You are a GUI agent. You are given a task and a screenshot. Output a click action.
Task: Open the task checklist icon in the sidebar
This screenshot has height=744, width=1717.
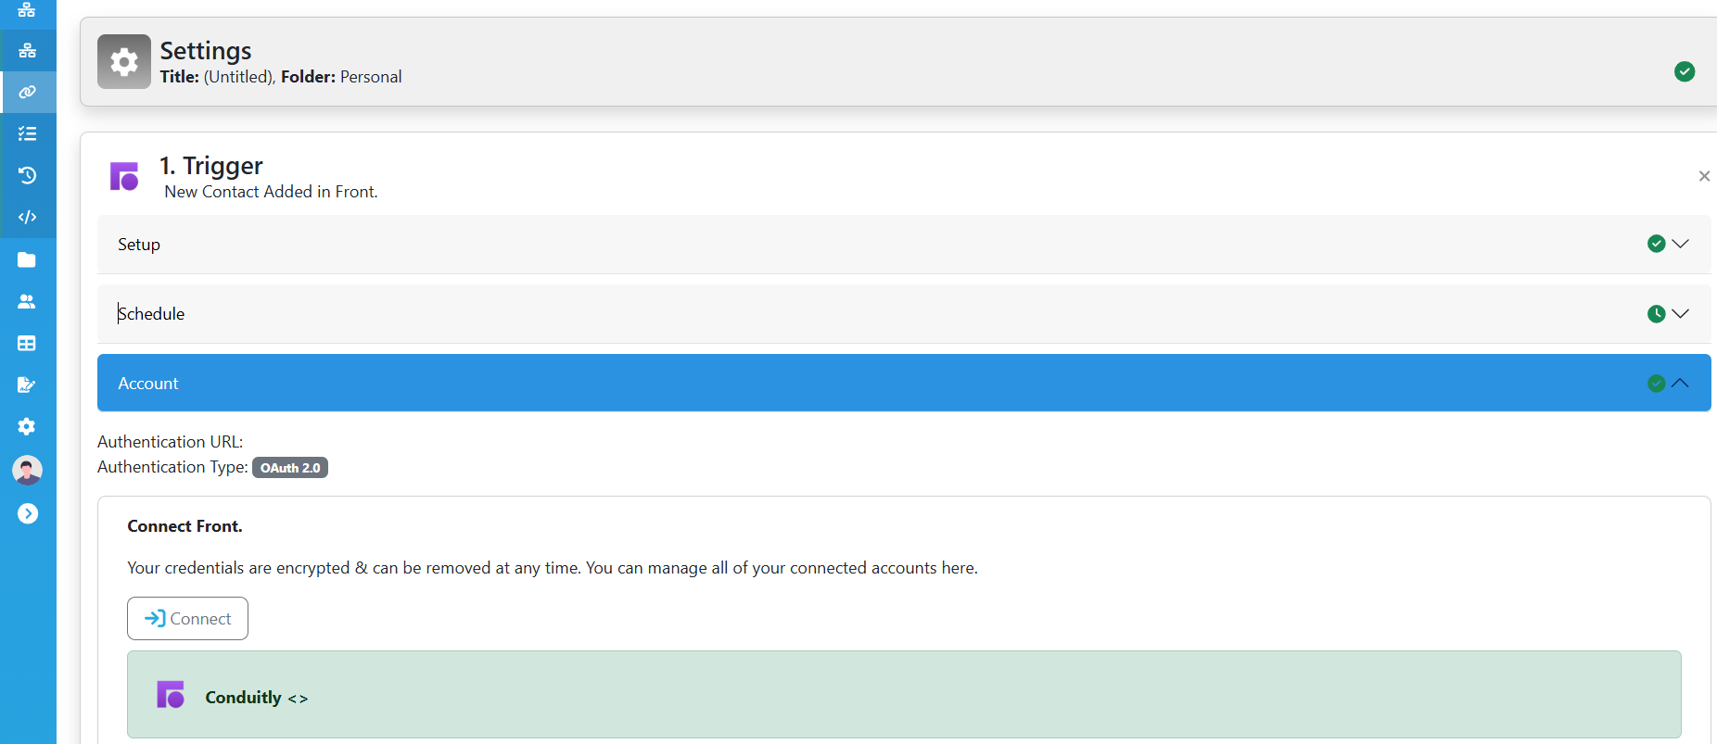click(x=27, y=133)
